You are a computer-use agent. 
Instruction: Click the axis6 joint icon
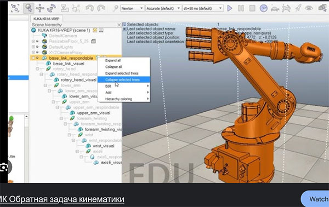[x=88, y=151]
